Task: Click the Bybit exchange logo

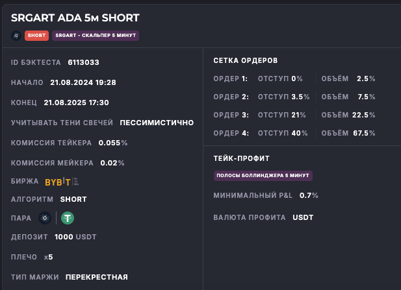Action: coord(57,182)
